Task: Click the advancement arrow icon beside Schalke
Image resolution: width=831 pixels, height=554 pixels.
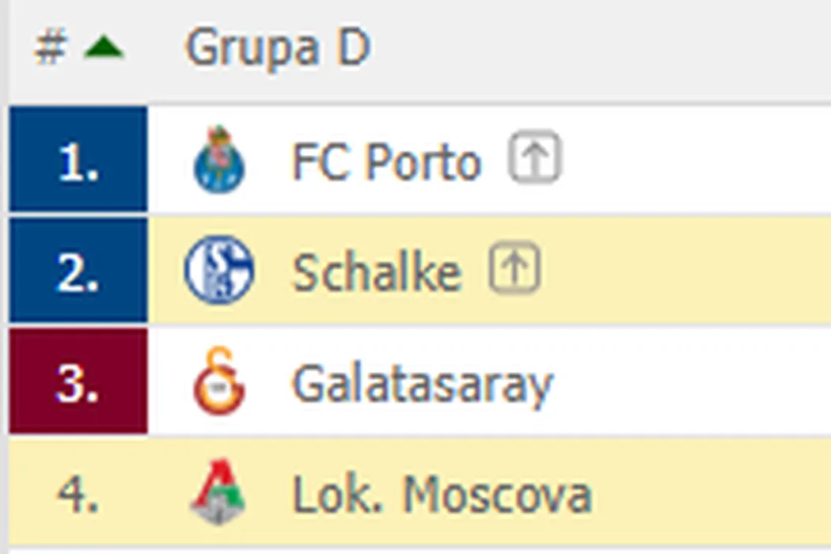Action: (514, 268)
